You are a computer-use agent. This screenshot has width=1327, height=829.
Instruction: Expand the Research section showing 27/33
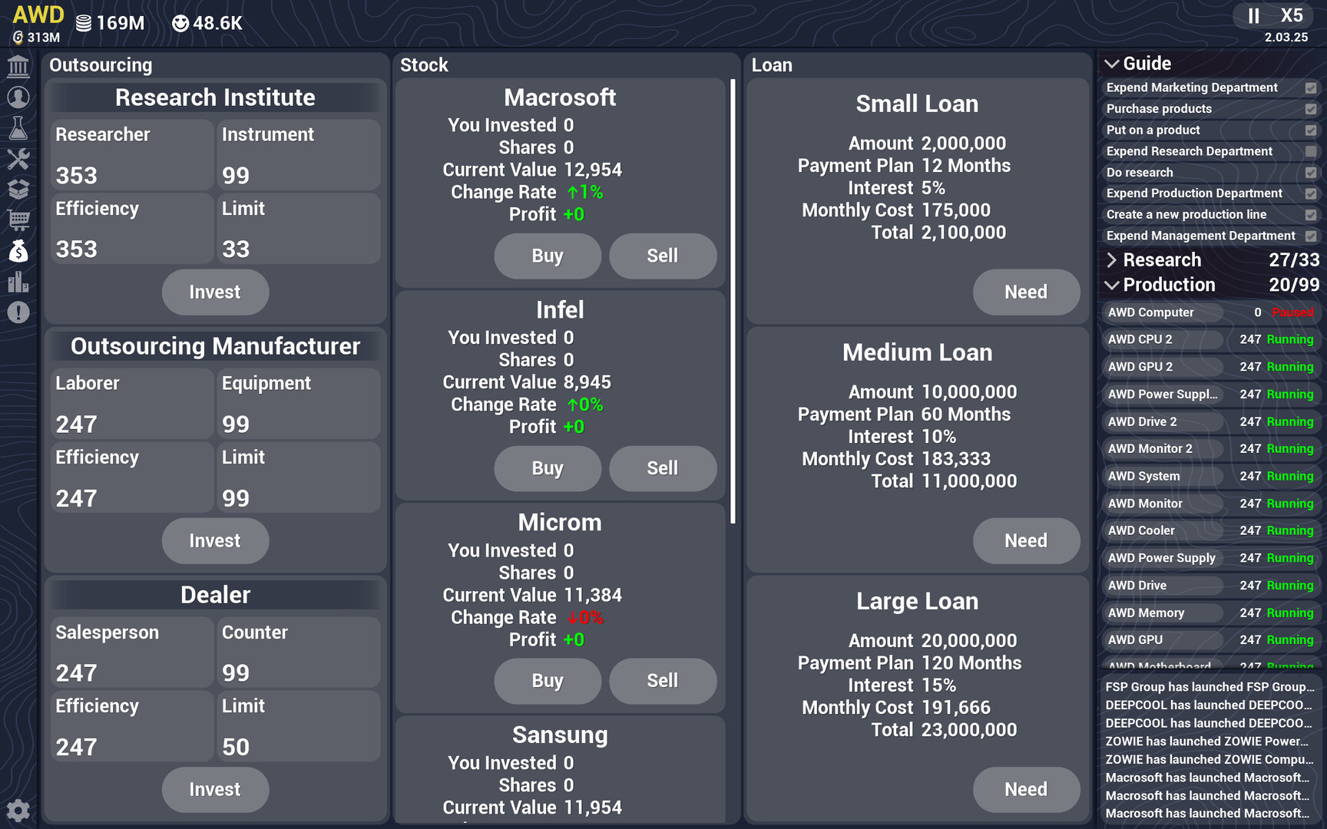click(1113, 260)
